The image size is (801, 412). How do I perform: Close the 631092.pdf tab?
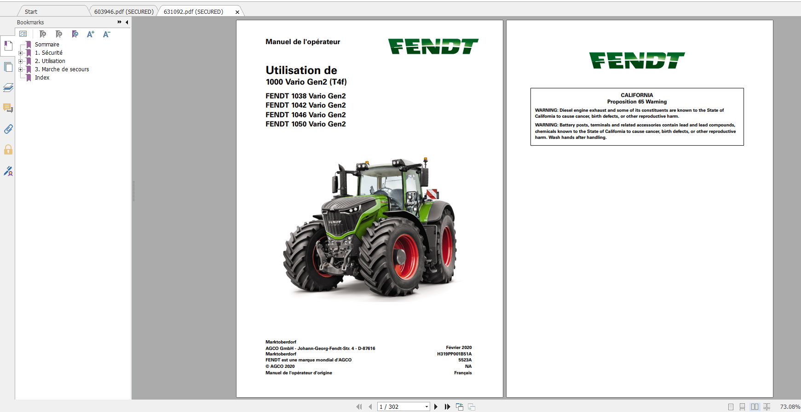click(237, 12)
